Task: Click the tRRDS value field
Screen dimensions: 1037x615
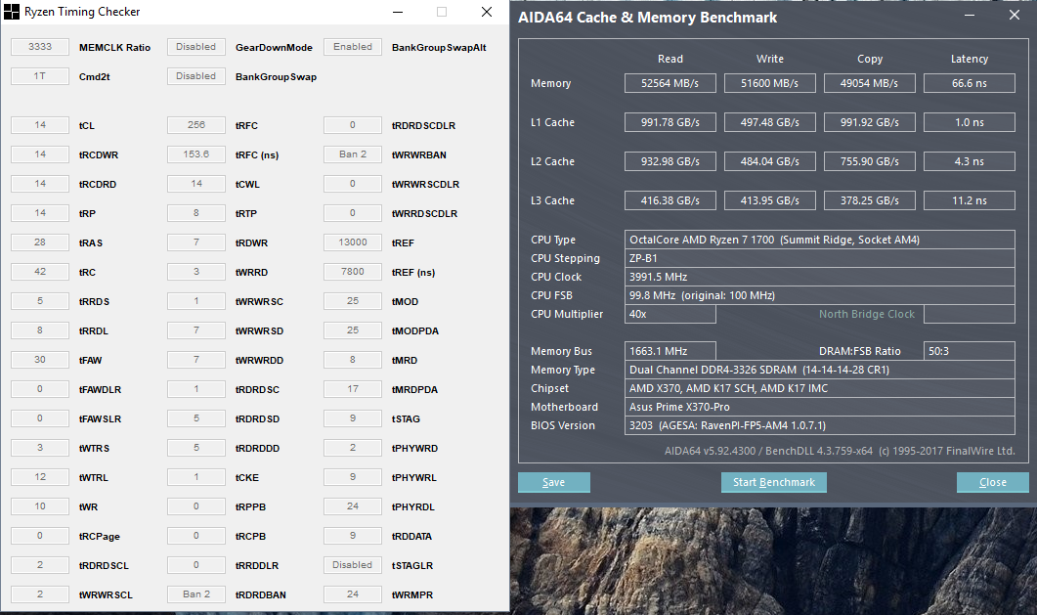Action: coord(40,301)
